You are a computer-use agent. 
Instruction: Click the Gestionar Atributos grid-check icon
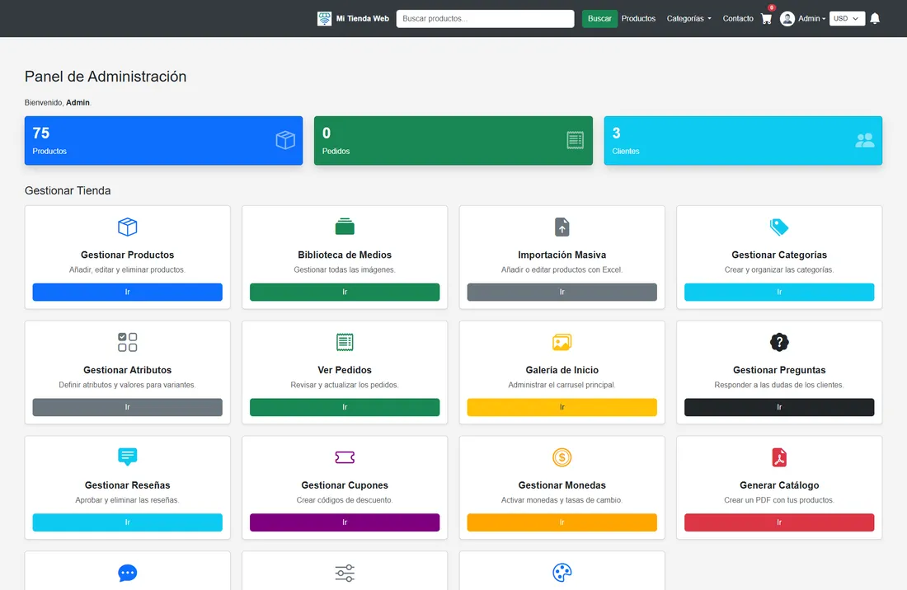127,342
